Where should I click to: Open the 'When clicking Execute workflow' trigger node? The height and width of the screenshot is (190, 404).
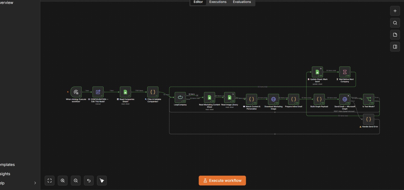(x=76, y=92)
